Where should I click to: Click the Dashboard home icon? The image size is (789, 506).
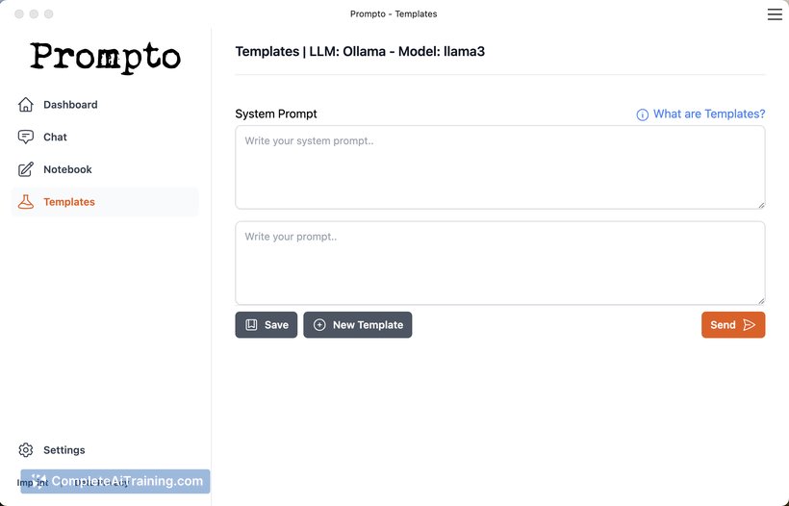coord(26,105)
